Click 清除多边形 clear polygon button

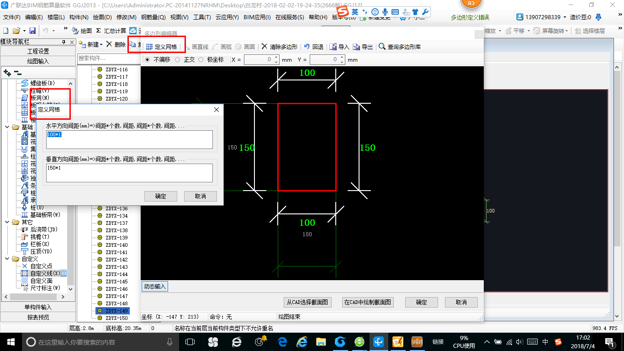click(x=280, y=47)
